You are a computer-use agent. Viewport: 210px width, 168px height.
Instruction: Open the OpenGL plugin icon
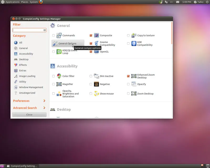[x=96, y=51]
